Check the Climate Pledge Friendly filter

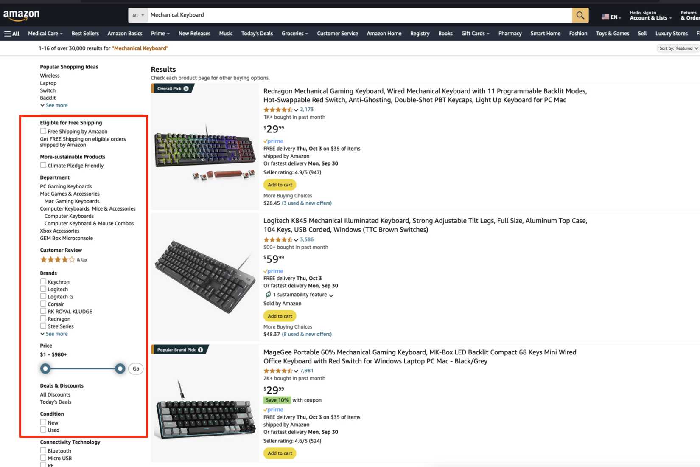pos(43,165)
